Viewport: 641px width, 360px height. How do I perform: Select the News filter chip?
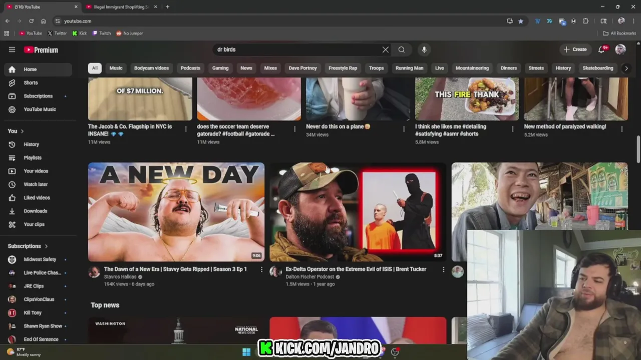(246, 68)
